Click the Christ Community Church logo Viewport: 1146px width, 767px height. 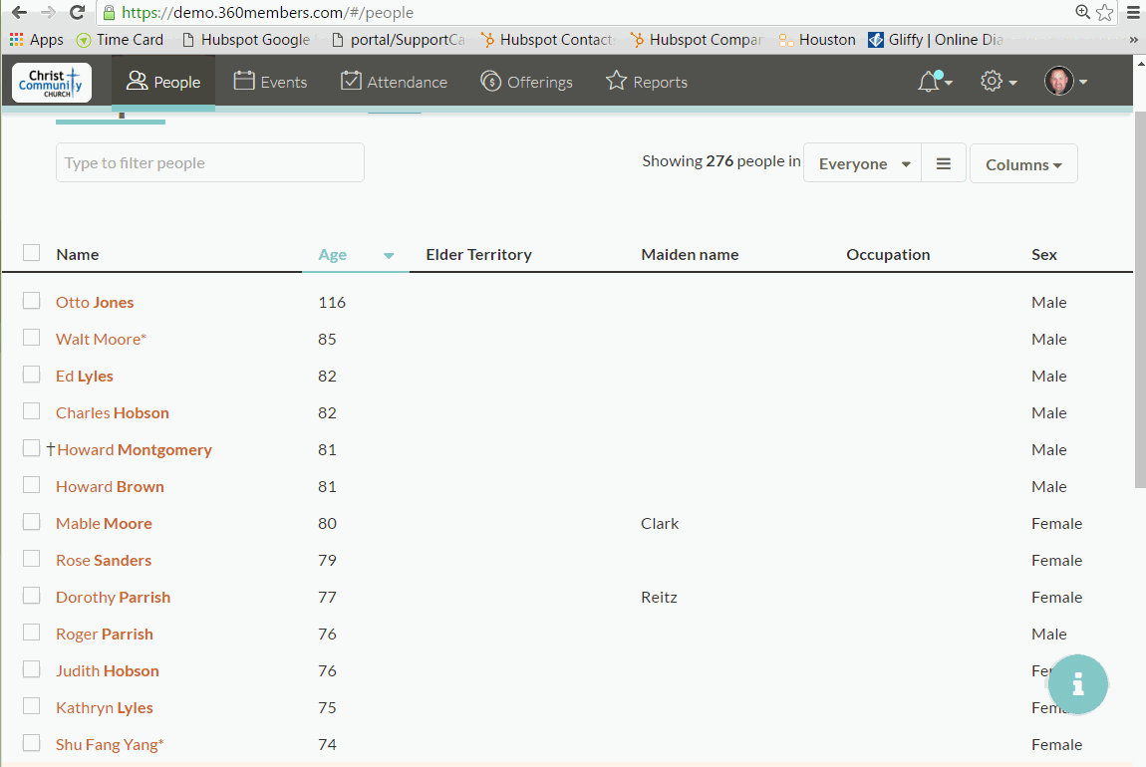(x=52, y=83)
